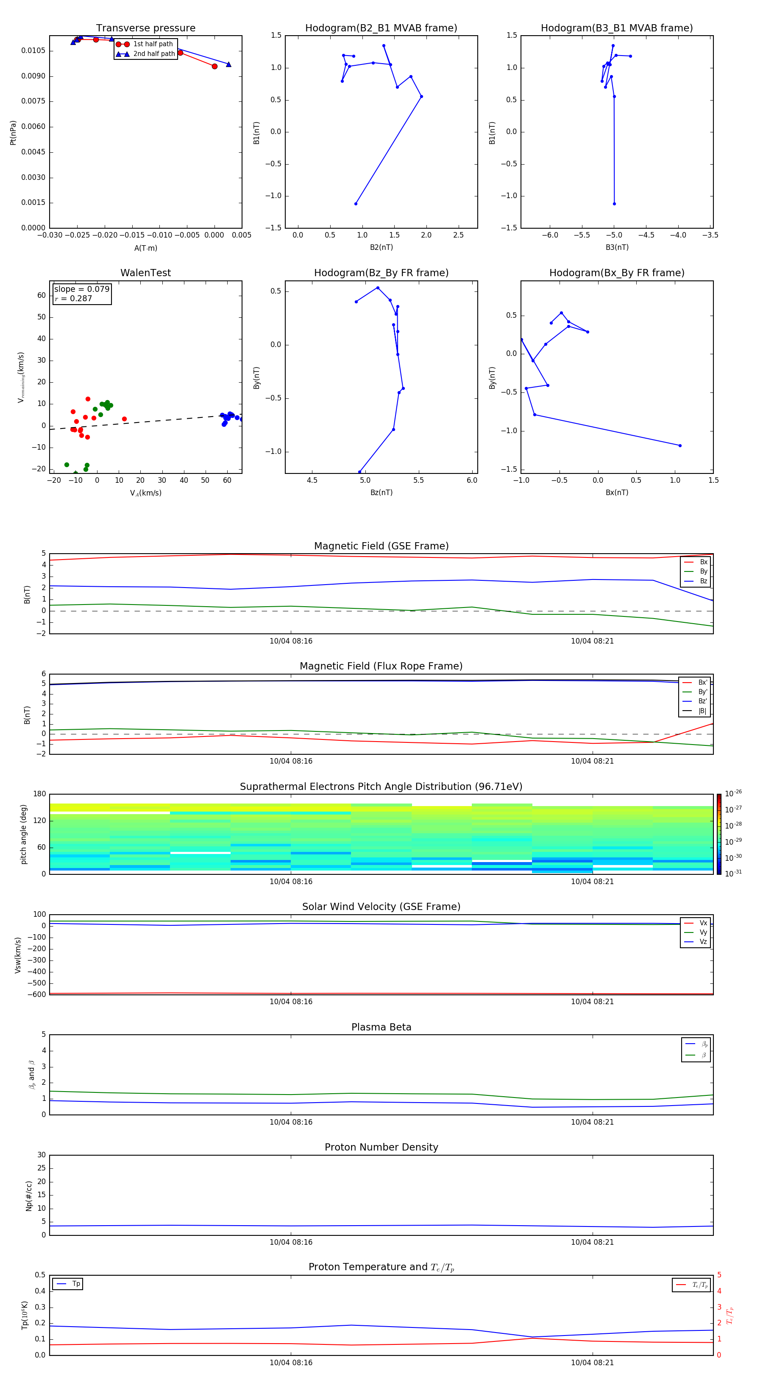Click the 'By' legend entry in GSE magnetic field
This screenshot has height=1400, width=763.
696,572
